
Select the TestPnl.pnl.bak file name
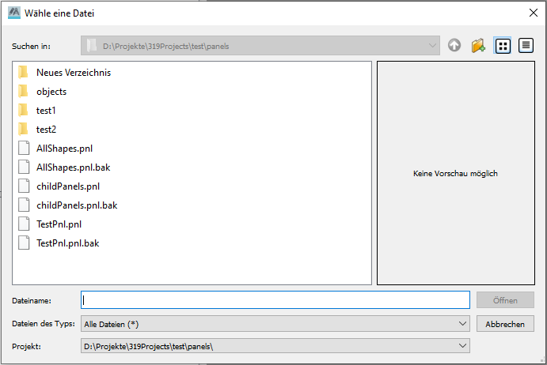point(67,243)
